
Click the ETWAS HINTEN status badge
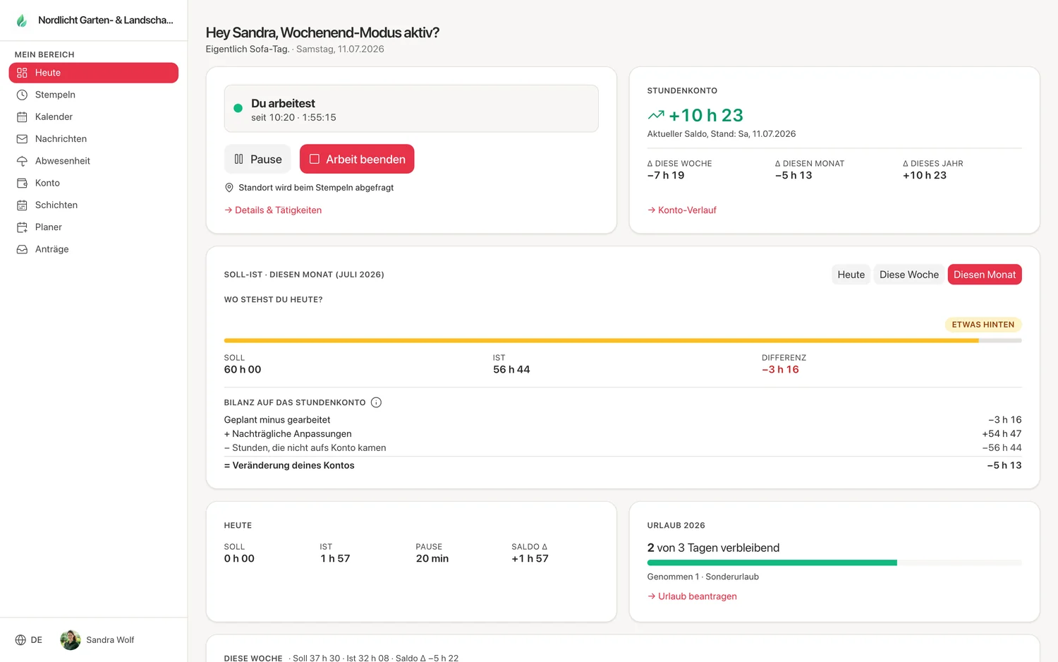(x=983, y=325)
